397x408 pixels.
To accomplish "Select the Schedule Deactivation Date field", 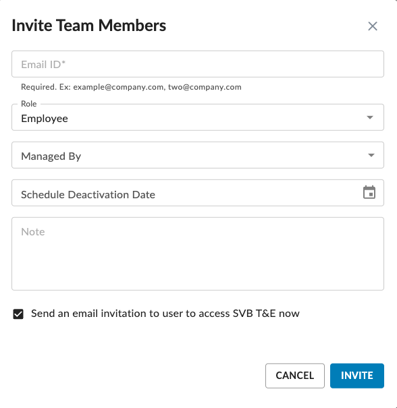I will [198, 193].
